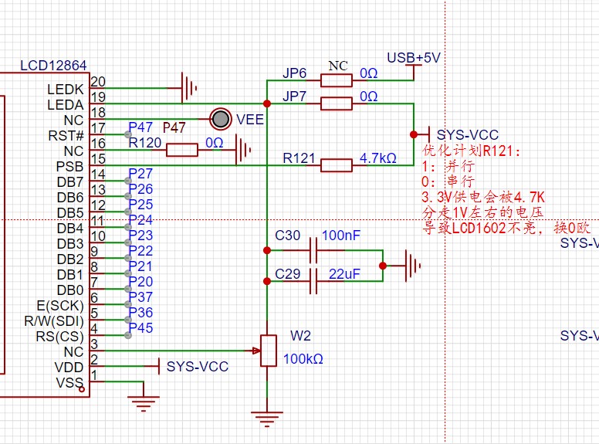Viewport: 599px width, 444px height.
Task: Click the PSB pin name
Action: (x=70, y=167)
